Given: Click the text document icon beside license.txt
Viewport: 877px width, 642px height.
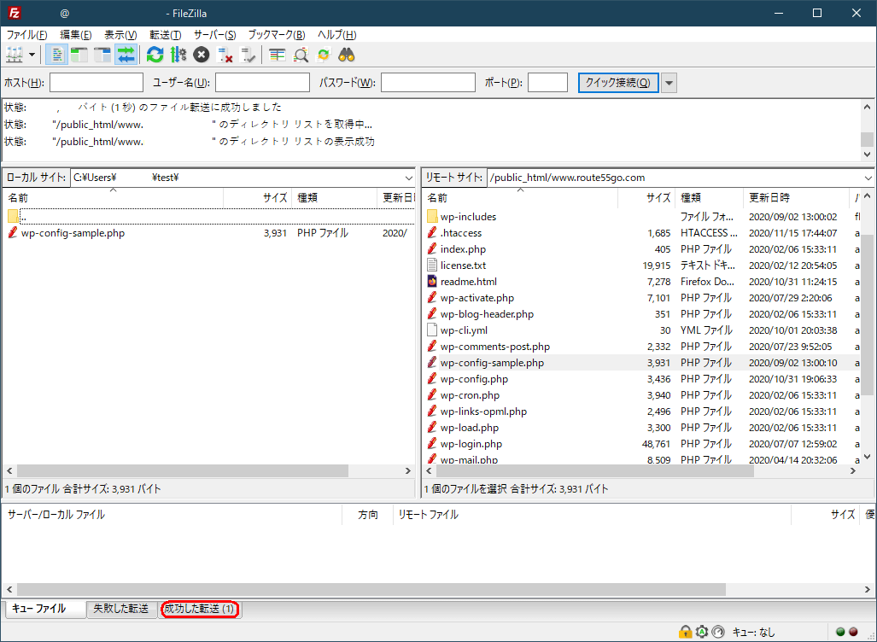Looking at the screenshot, I should (432, 265).
